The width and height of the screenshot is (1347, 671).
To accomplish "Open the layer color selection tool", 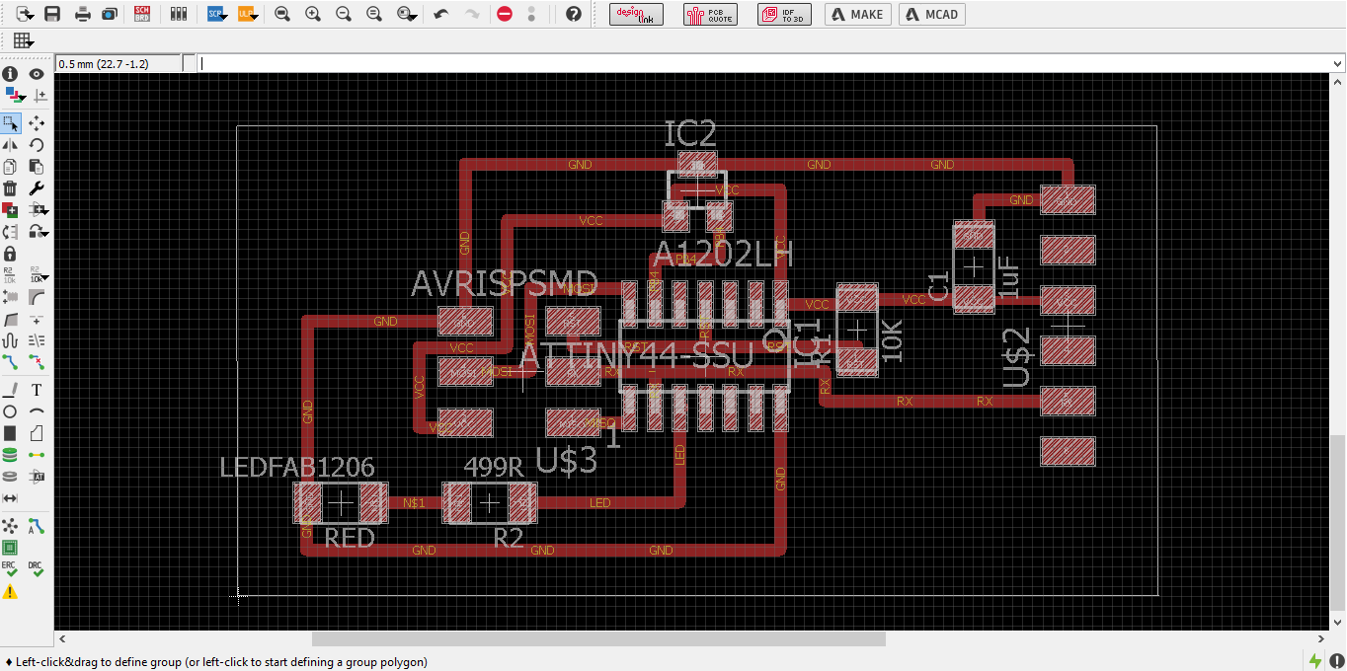I will (x=14, y=96).
